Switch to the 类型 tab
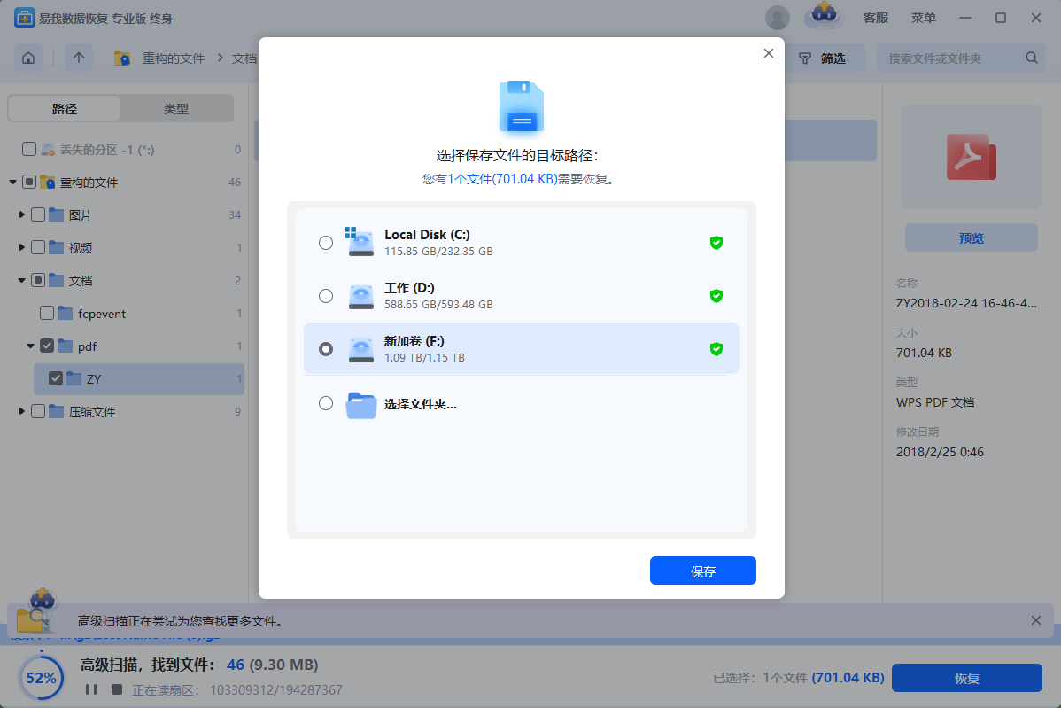 176,109
